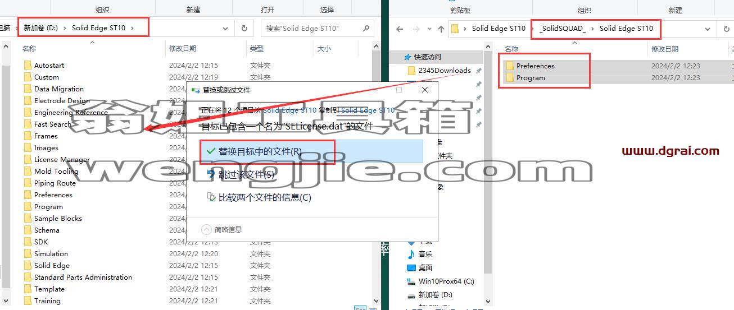The height and width of the screenshot is (310, 734).
Task: Sort left window by 类型 column
Action: tap(257, 49)
